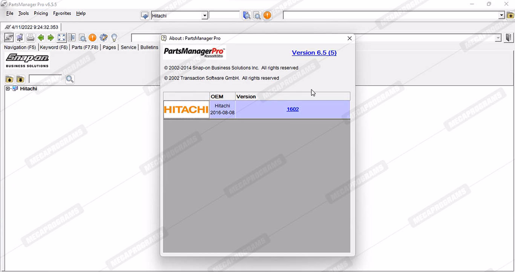Click the book icon at right toolbar end
The width and height of the screenshot is (515, 272).
509,38
